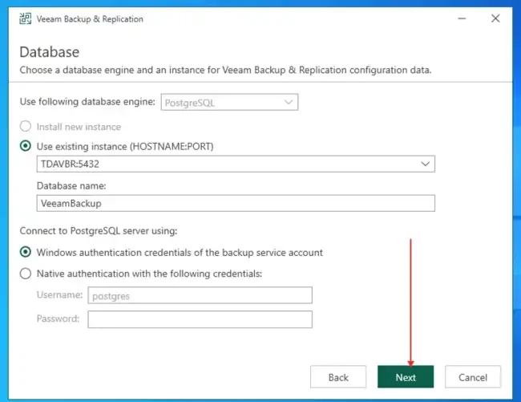This screenshot has width=521, height=402.
Task: Click 'Connect to PostgreSQL server using:' text
Action: click(x=99, y=231)
